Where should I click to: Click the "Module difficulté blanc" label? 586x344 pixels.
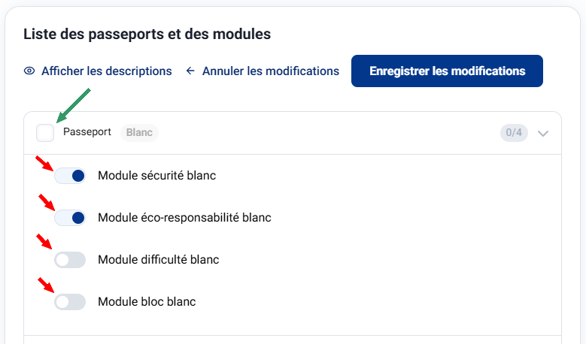(158, 260)
